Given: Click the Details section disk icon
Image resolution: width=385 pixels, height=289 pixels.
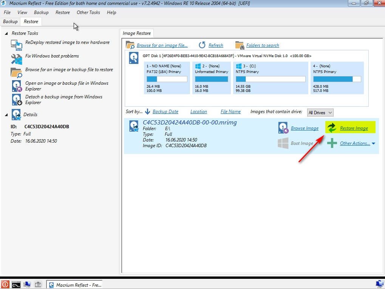Looking at the screenshot, I should click(16, 115).
